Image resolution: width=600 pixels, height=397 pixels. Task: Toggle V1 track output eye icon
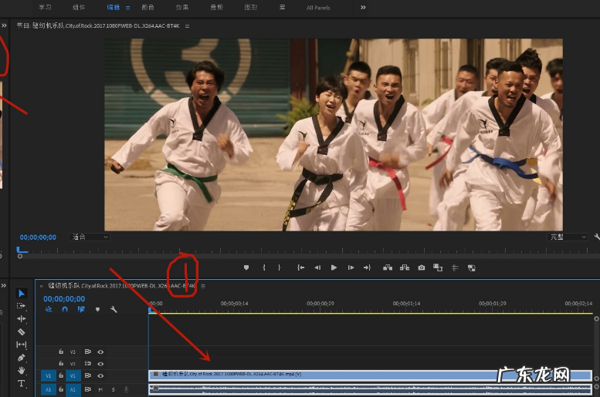coord(100,376)
